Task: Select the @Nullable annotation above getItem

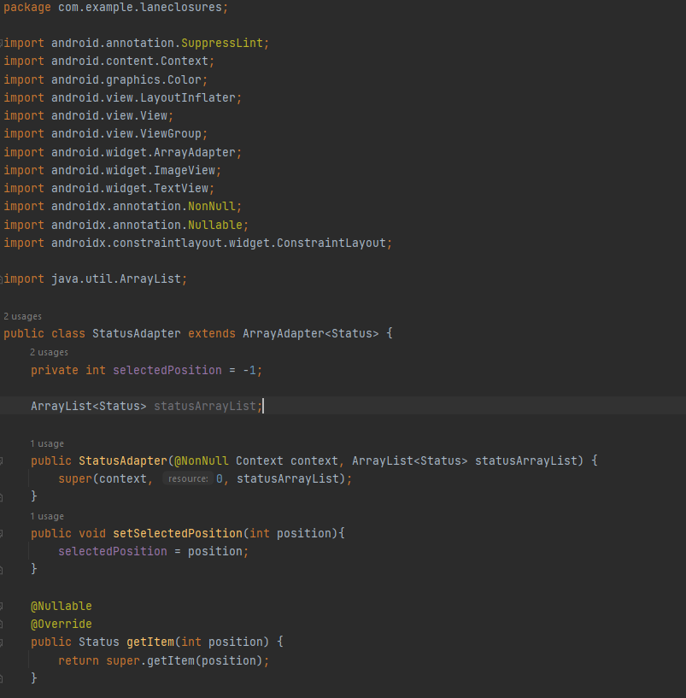Action: pos(61,605)
